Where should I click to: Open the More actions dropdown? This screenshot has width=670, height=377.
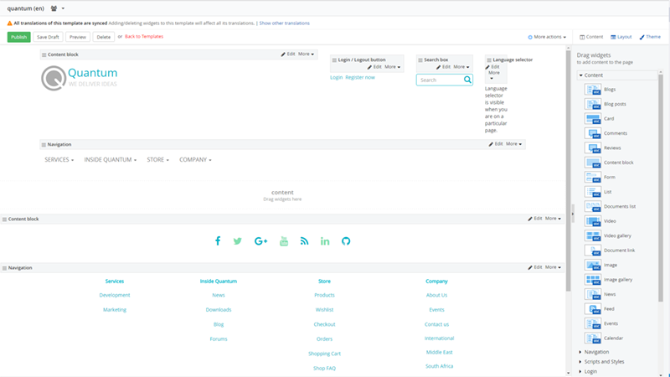click(x=547, y=37)
